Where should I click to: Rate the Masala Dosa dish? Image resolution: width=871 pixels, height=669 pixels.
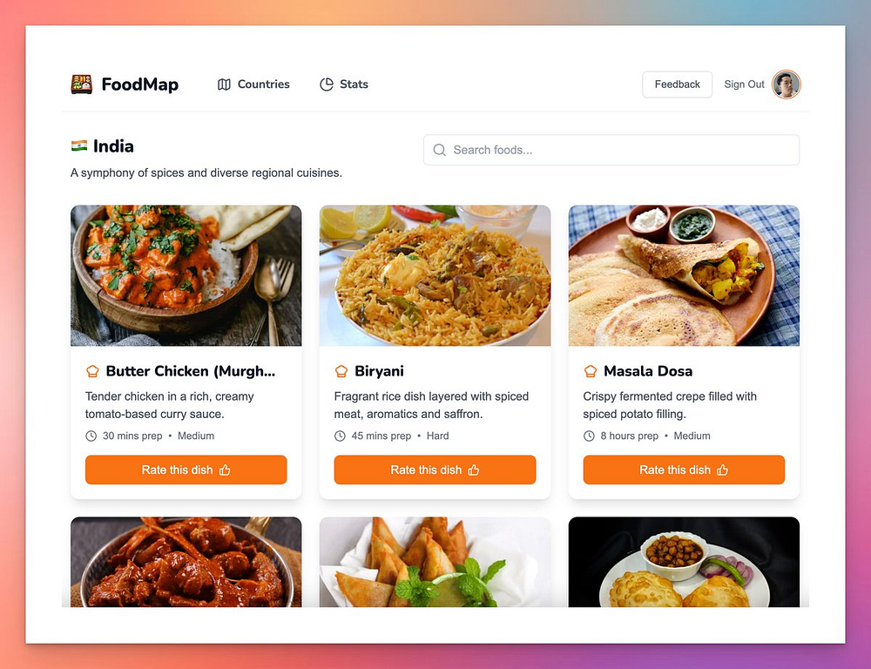click(684, 470)
